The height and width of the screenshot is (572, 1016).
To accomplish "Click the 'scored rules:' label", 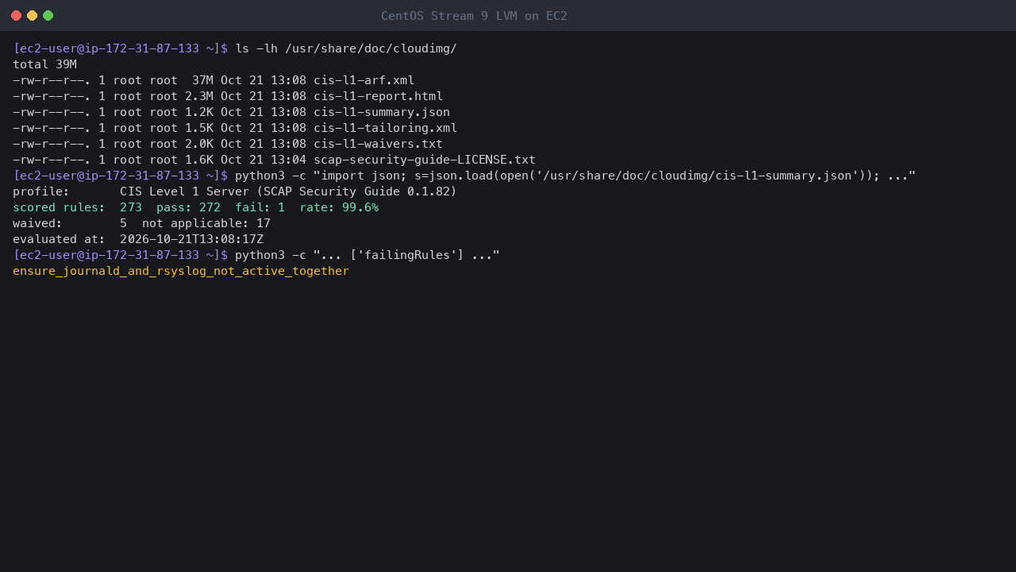I will pyautogui.click(x=59, y=207).
